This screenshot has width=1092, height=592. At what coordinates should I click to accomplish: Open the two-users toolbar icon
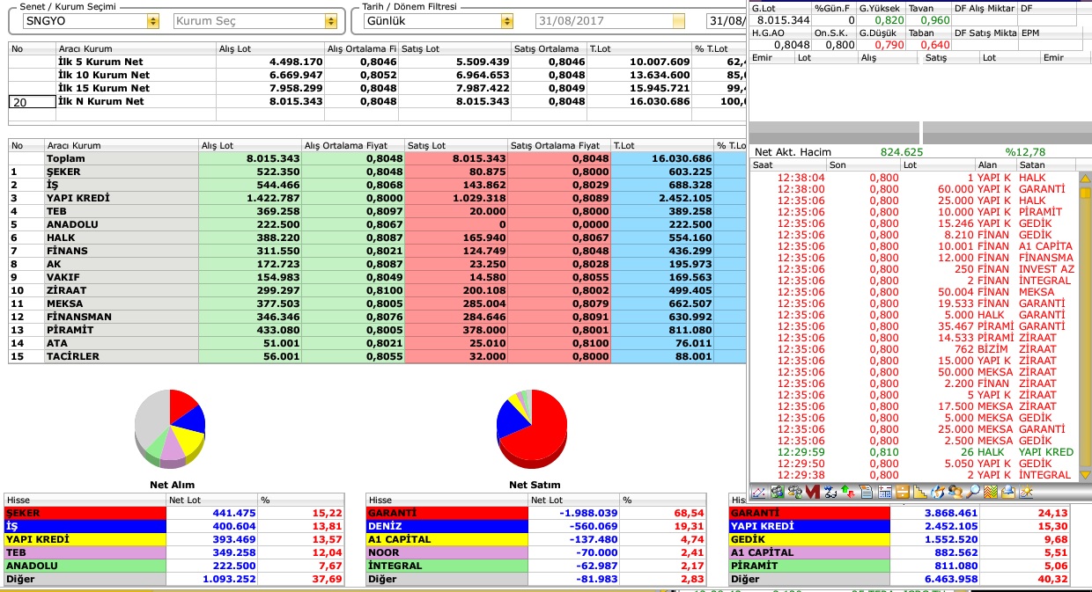[x=955, y=492]
